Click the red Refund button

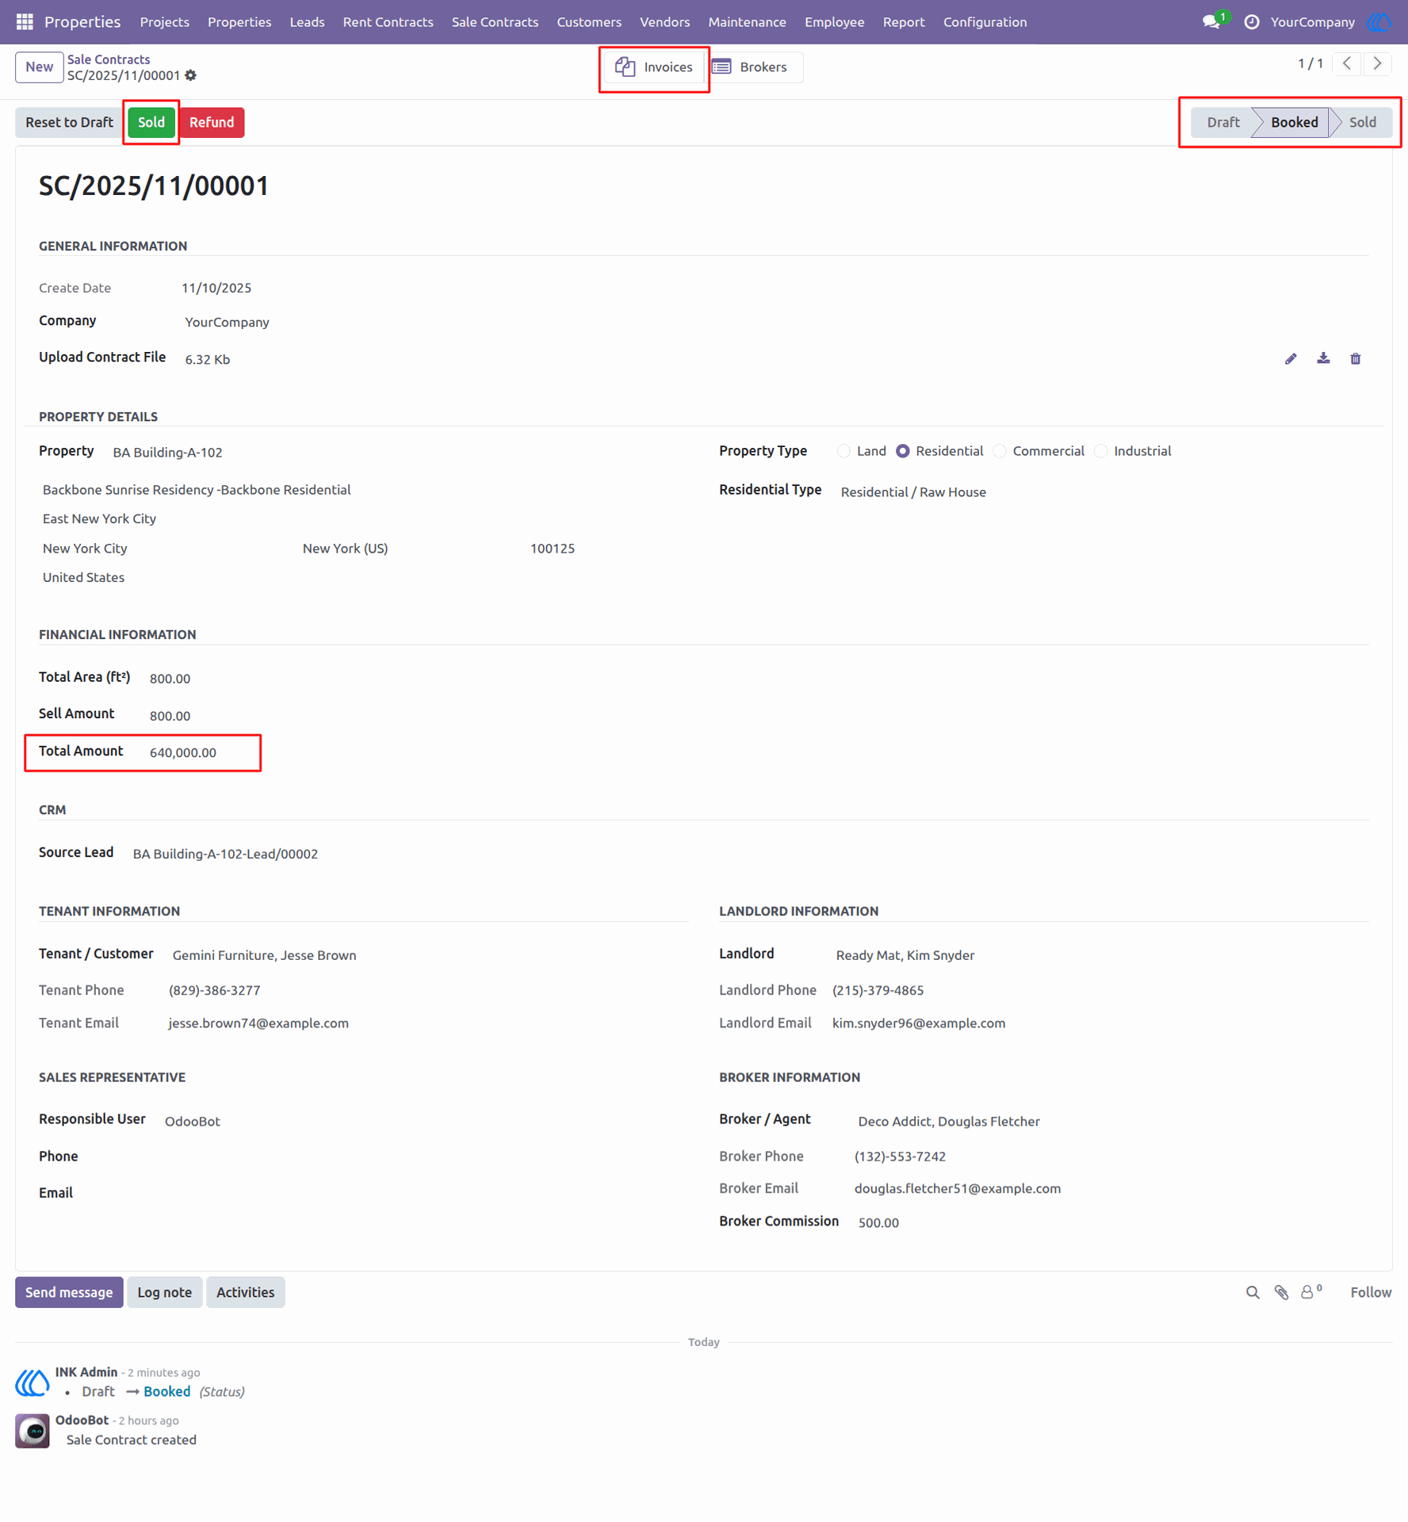tap(212, 122)
